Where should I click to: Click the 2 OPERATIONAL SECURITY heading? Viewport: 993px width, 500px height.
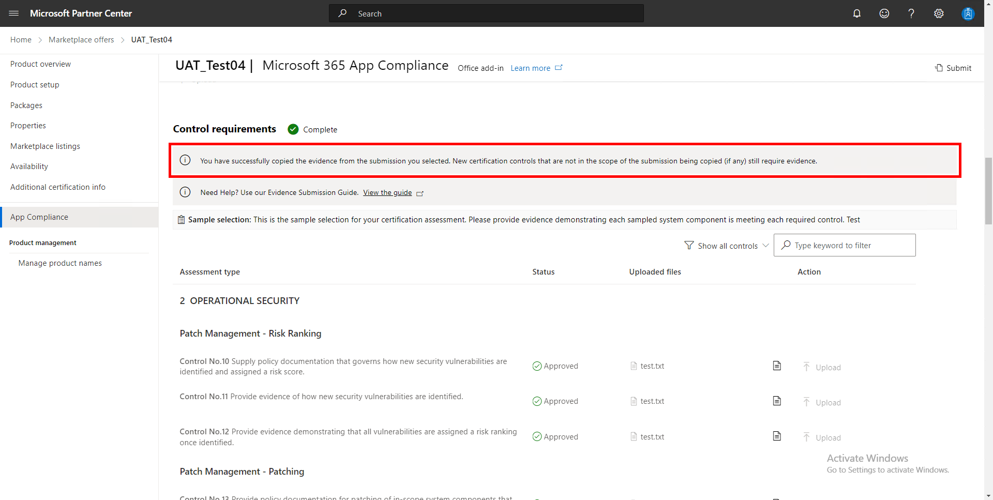(239, 301)
